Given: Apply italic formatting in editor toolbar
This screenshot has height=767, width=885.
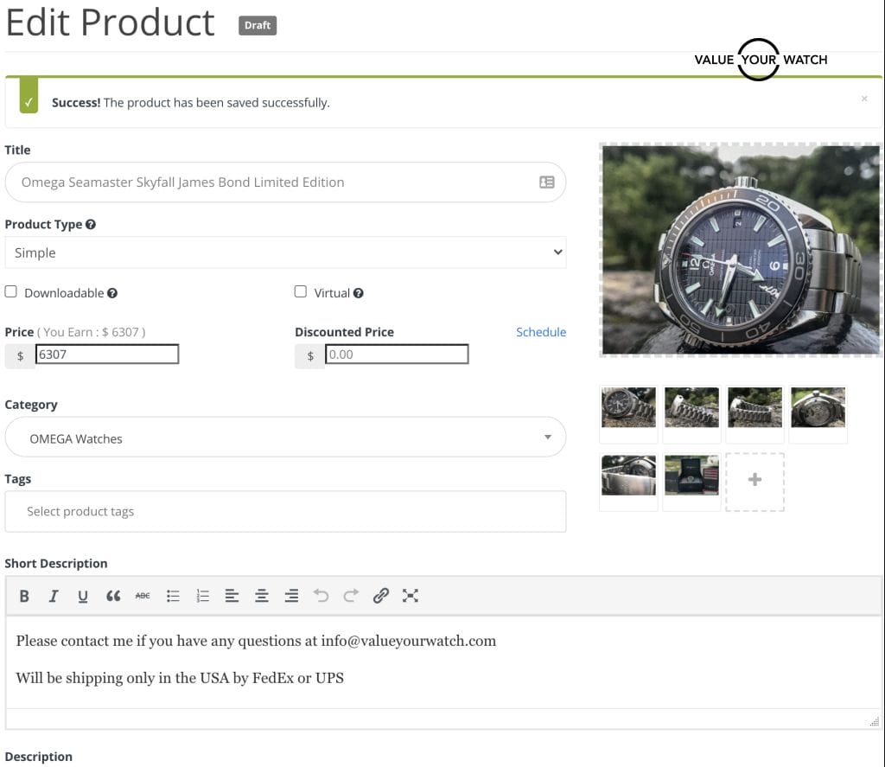Looking at the screenshot, I should tap(54, 596).
